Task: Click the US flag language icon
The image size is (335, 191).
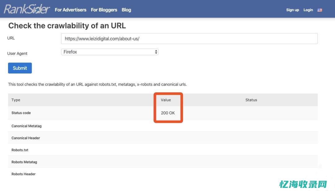Action: pyautogui.click(x=320, y=10)
